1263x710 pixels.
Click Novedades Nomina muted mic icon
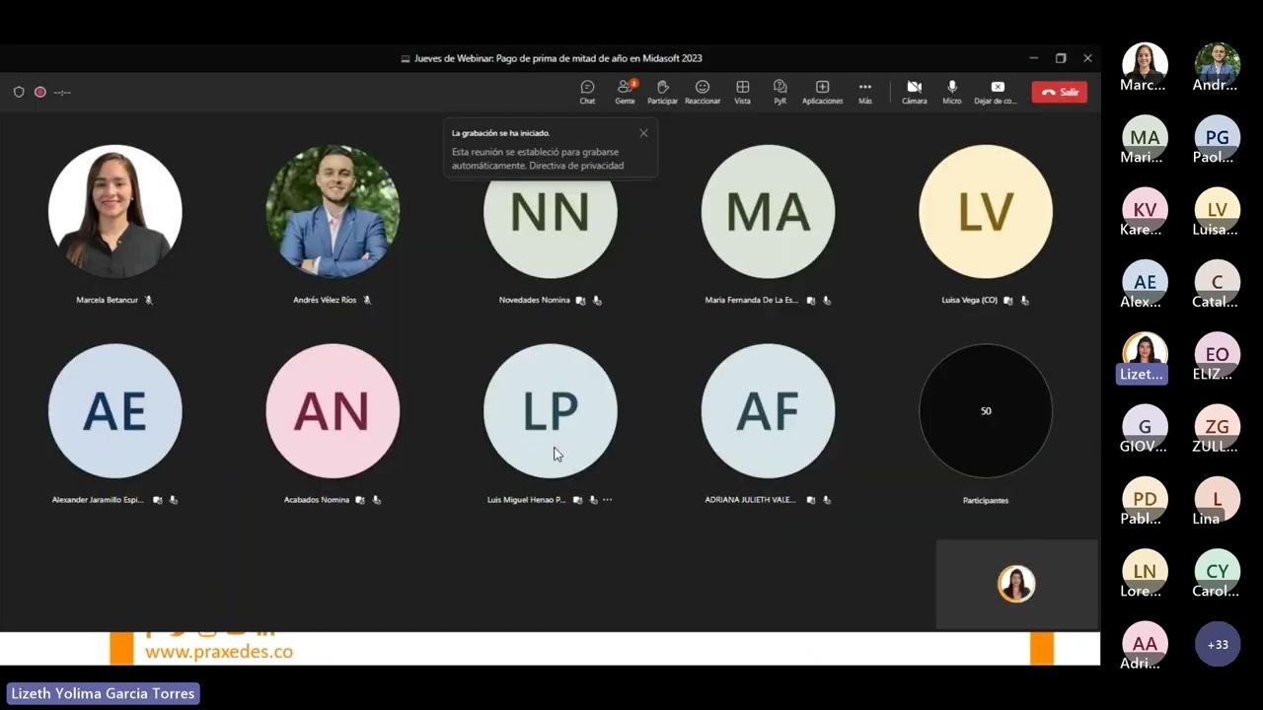(x=597, y=300)
